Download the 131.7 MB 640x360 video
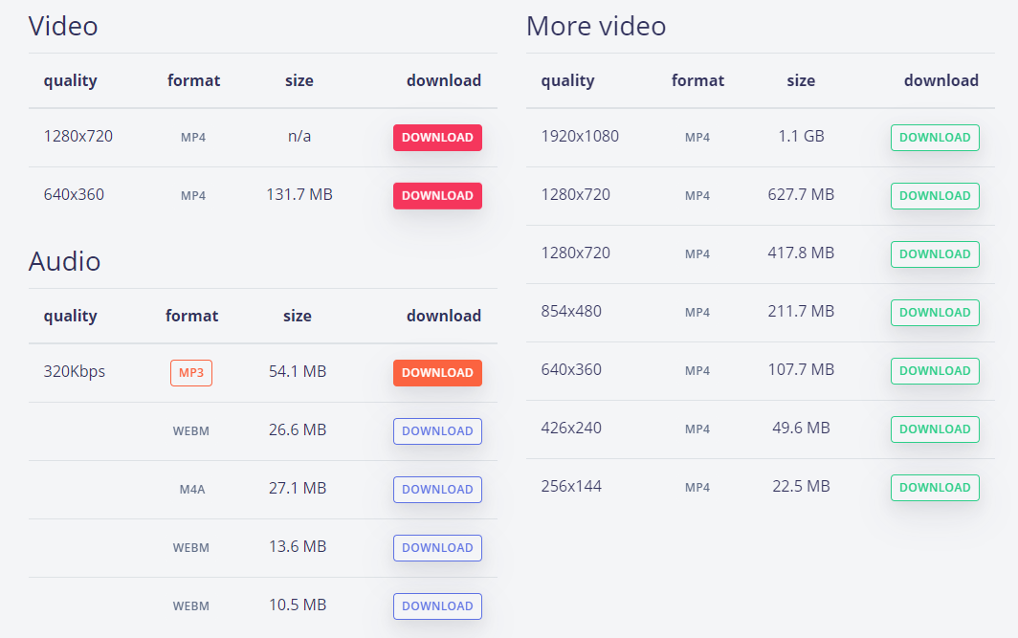1018x638 pixels. coord(437,196)
